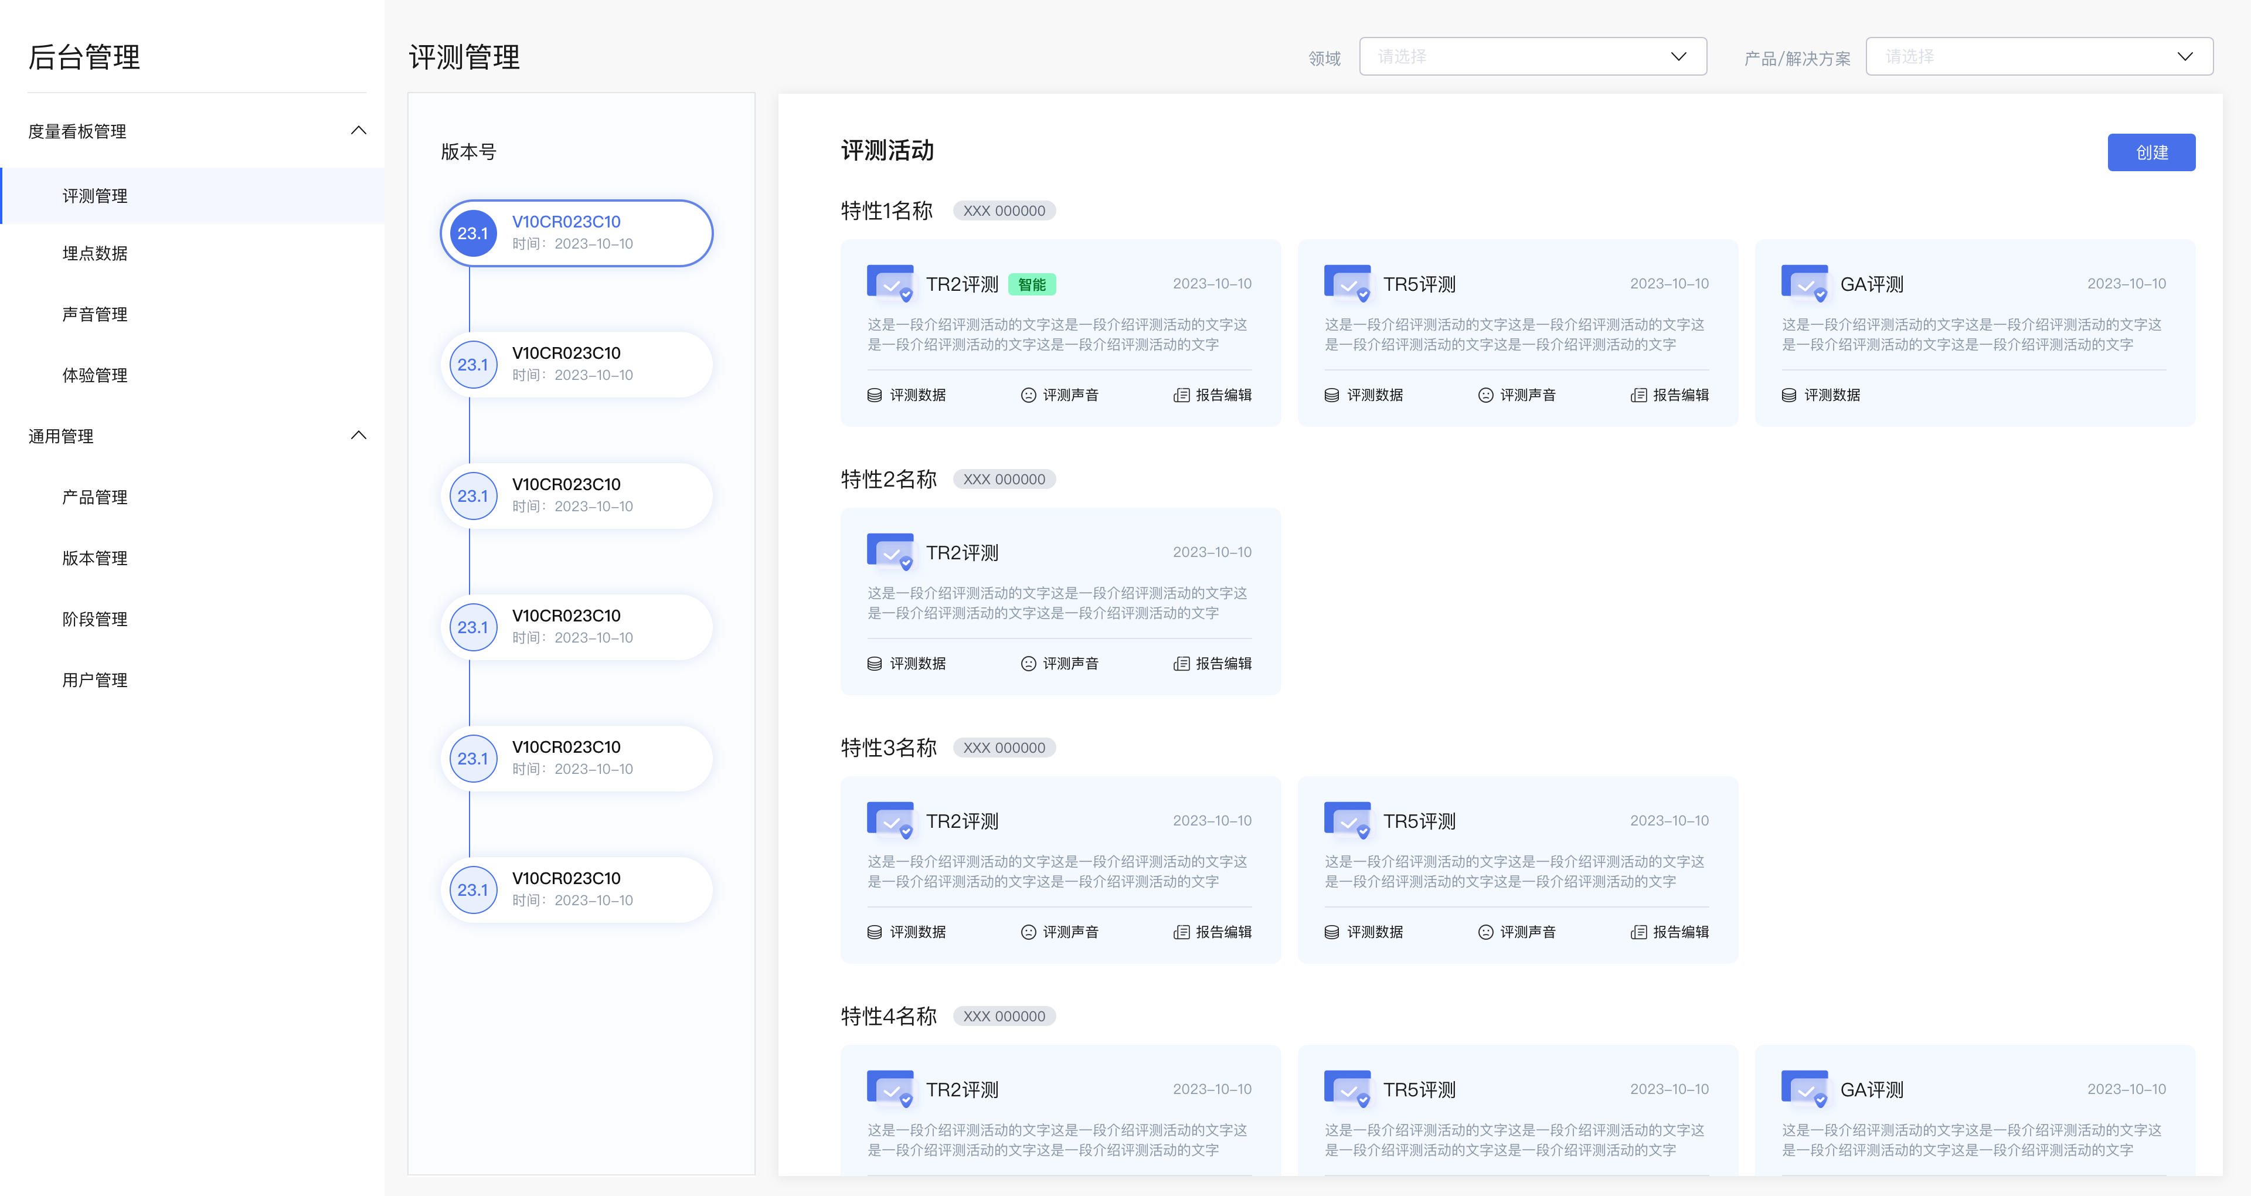Click the XXX 000000 tag beside 特性2名称
The height and width of the screenshot is (1196, 2251).
(x=1004, y=479)
